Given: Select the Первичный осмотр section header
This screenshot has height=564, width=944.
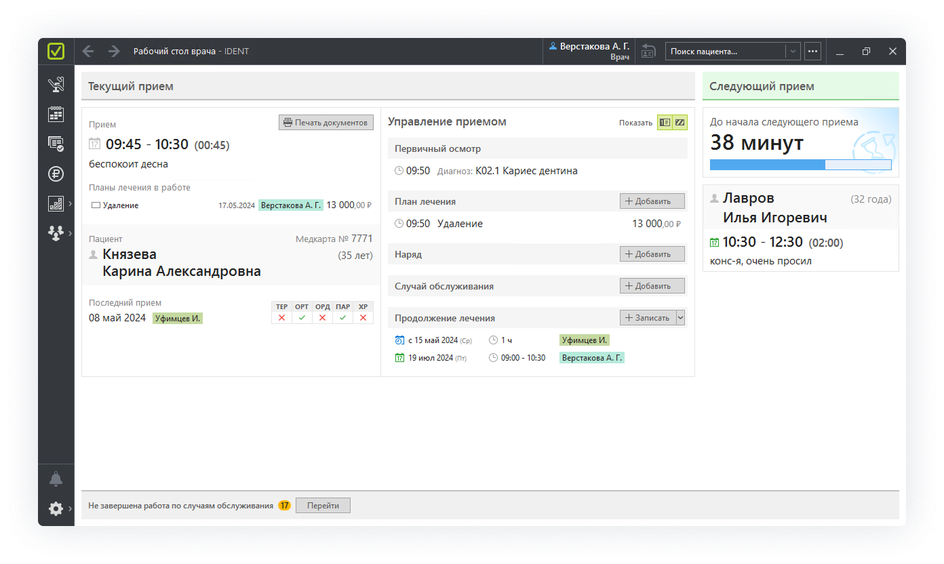Looking at the screenshot, I should 538,148.
